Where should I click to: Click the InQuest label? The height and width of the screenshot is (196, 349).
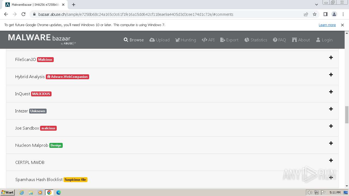tap(23, 94)
